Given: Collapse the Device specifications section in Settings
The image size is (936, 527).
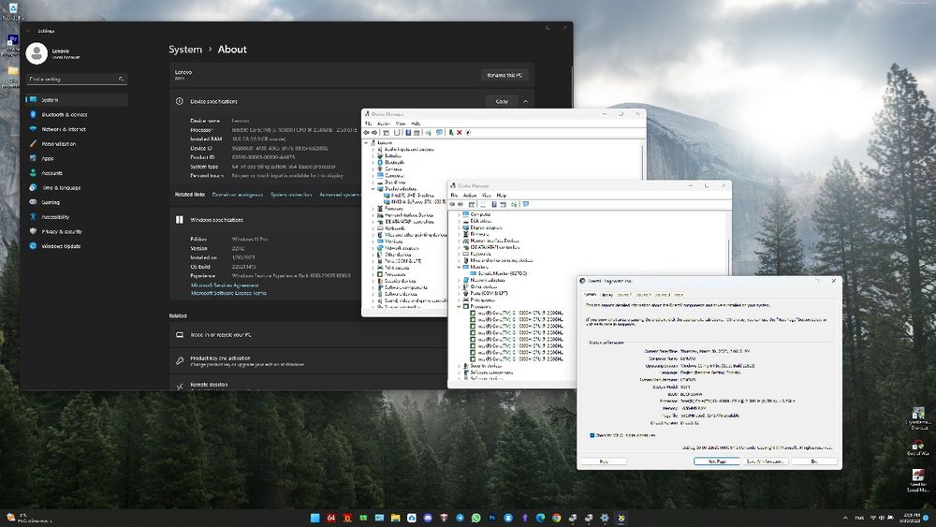Looking at the screenshot, I should [x=525, y=101].
